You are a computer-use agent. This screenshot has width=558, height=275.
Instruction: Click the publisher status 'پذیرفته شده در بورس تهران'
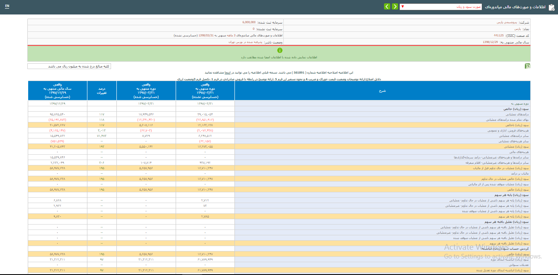pyautogui.click(x=245, y=42)
